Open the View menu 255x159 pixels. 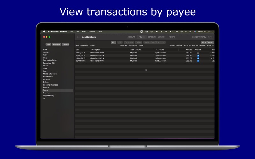coord(84,31)
